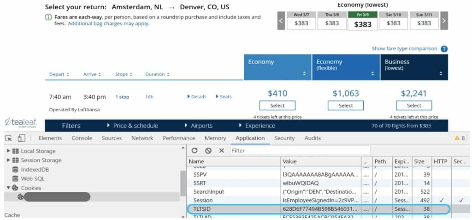The width and height of the screenshot is (472, 220).
Task: Click the cookie Filter input field
Action: click(300, 150)
